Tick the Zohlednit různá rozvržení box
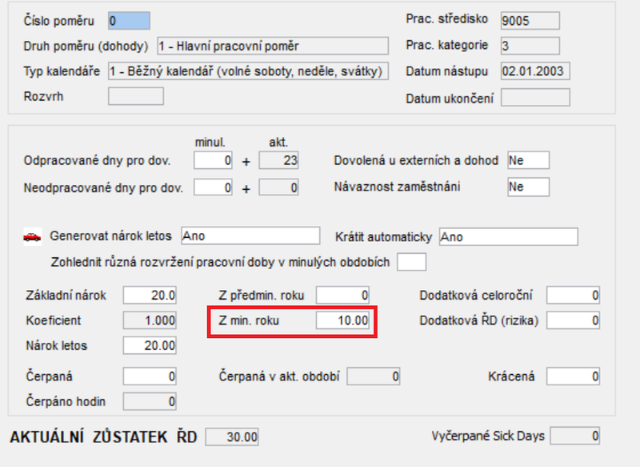 412,262
